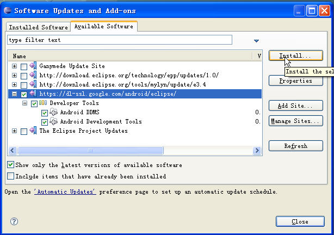Screen dimensions: 334x235
Task: Select the Available Software tab
Action: [104, 26]
